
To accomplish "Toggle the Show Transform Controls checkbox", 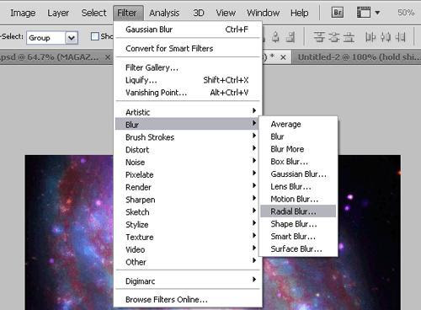I will 95,36.
